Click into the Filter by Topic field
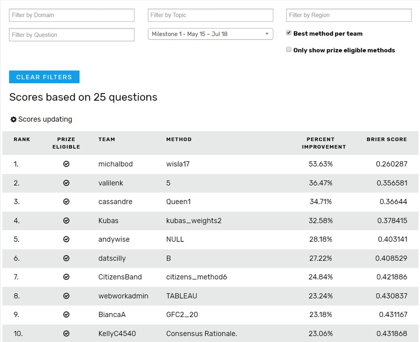The width and height of the screenshot is (420, 342). coord(210,15)
